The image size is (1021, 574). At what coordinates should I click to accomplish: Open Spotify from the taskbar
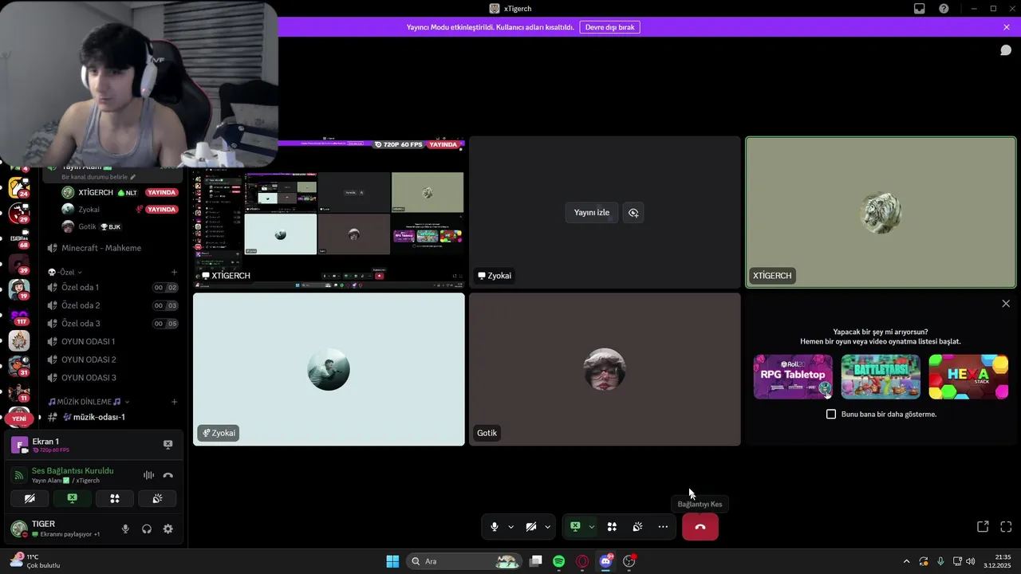coord(559,561)
